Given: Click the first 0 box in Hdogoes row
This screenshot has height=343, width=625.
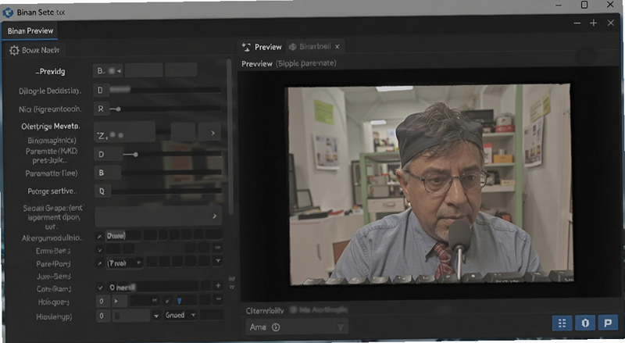Looking at the screenshot, I should coord(102,301).
